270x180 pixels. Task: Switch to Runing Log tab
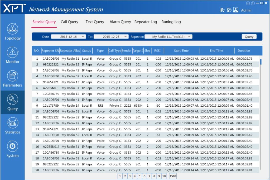tap(171, 22)
